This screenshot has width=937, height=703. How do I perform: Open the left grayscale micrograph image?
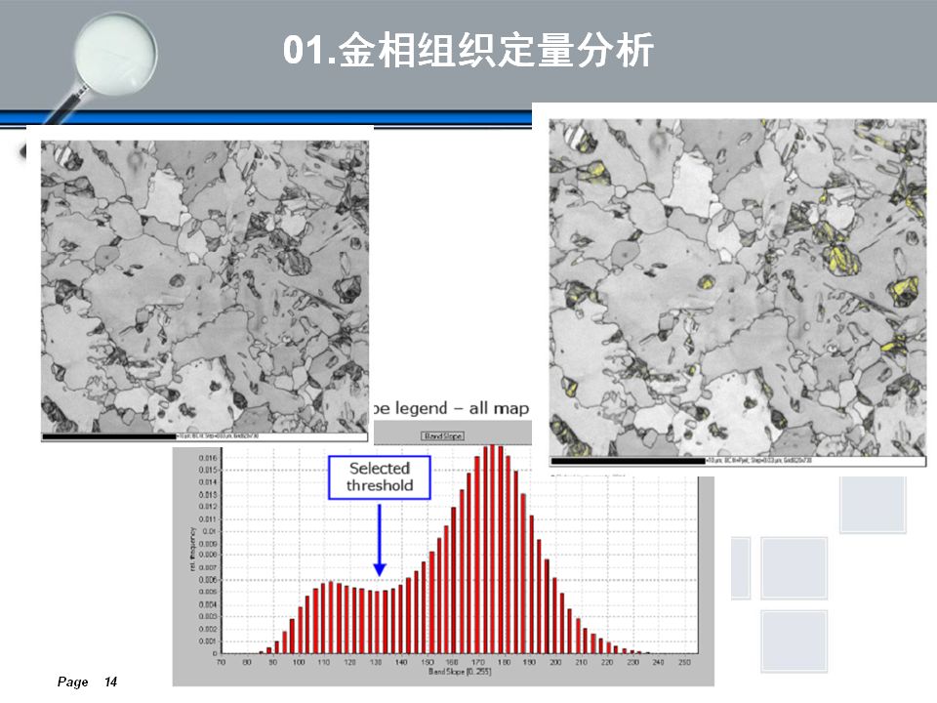pyautogui.click(x=206, y=283)
